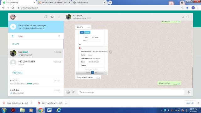Click the Type a message field

[131, 92]
